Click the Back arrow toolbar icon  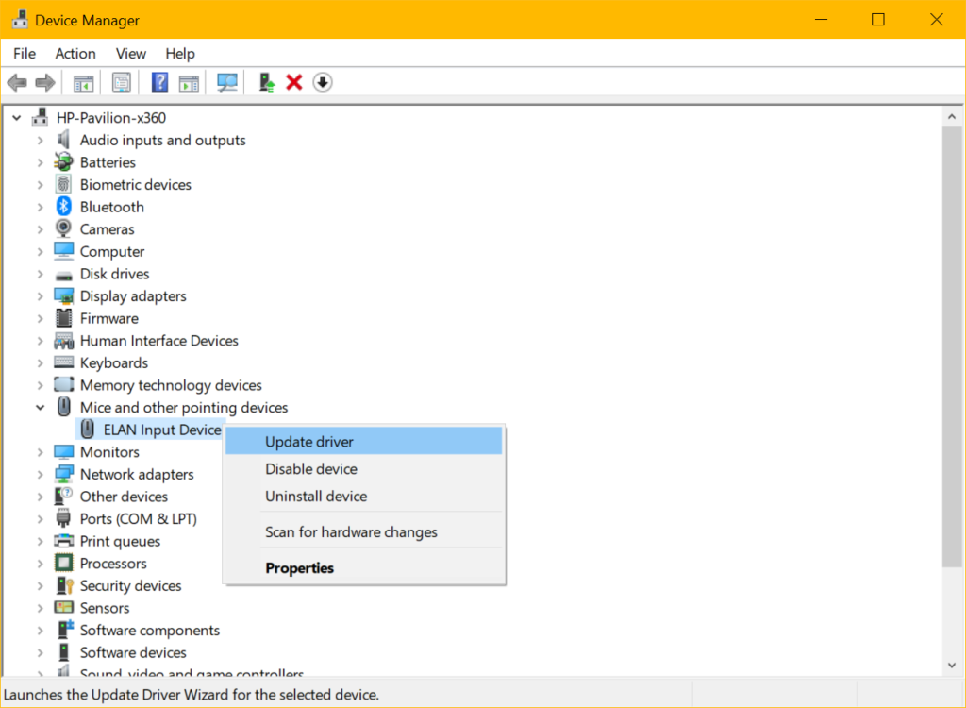(x=17, y=83)
